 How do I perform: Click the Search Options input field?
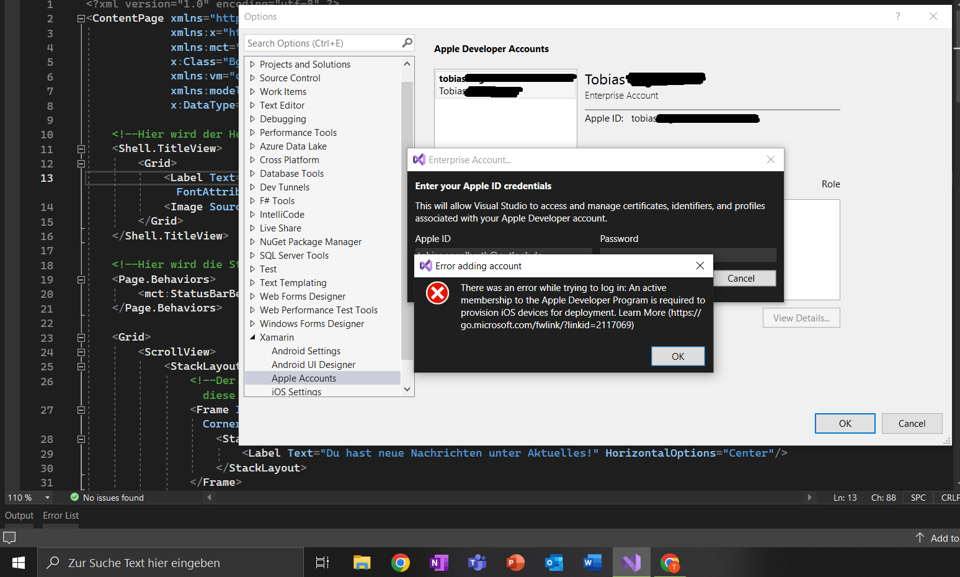tap(323, 43)
